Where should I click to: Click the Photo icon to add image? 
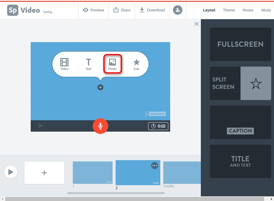pyautogui.click(x=112, y=64)
